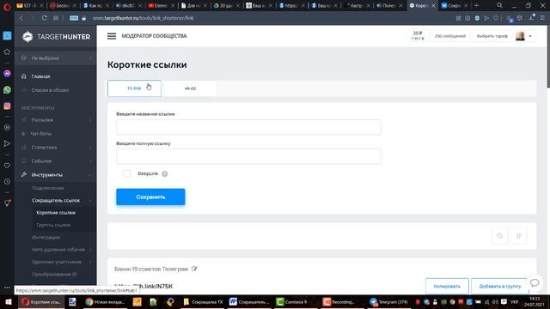The width and height of the screenshot is (550, 309).
Task: Open Списки в облаке sidebar item
Action: (50, 90)
